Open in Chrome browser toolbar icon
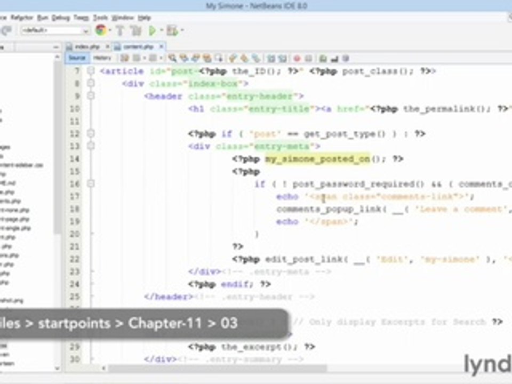The width and height of the screenshot is (512, 384). [101, 30]
